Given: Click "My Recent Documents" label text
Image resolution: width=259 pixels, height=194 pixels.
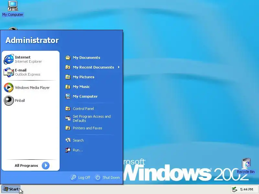Looking at the screenshot, I should [93, 67].
